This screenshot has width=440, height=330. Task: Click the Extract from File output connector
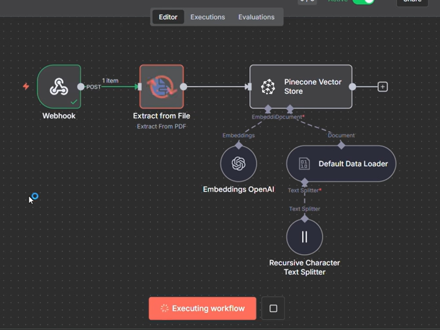click(x=183, y=87)
